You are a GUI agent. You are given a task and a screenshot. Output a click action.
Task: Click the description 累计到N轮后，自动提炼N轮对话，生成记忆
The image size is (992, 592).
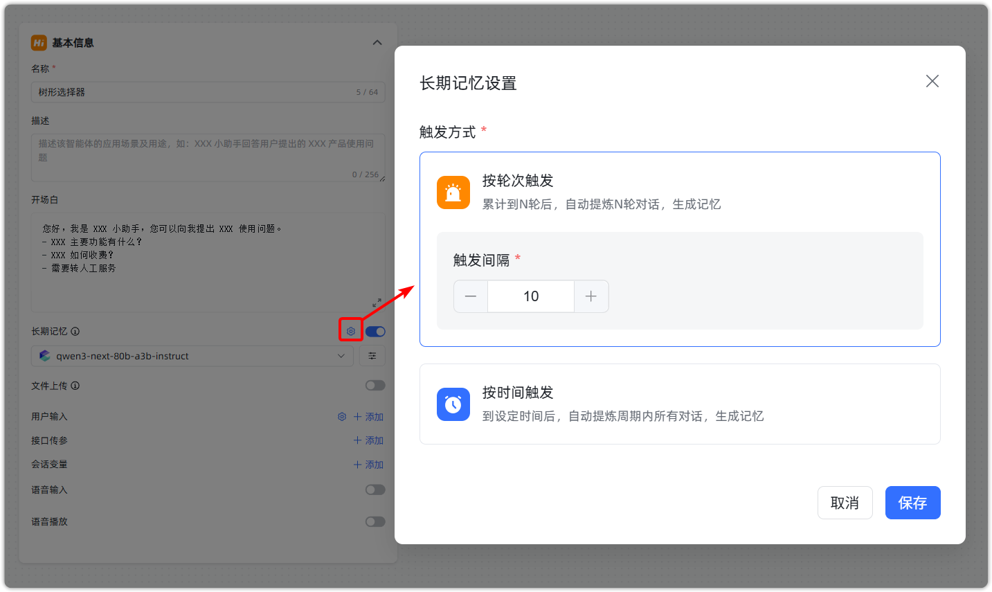pyautogui.click(x=602, y=204)
